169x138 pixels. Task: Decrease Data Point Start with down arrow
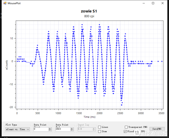(50, 130)
